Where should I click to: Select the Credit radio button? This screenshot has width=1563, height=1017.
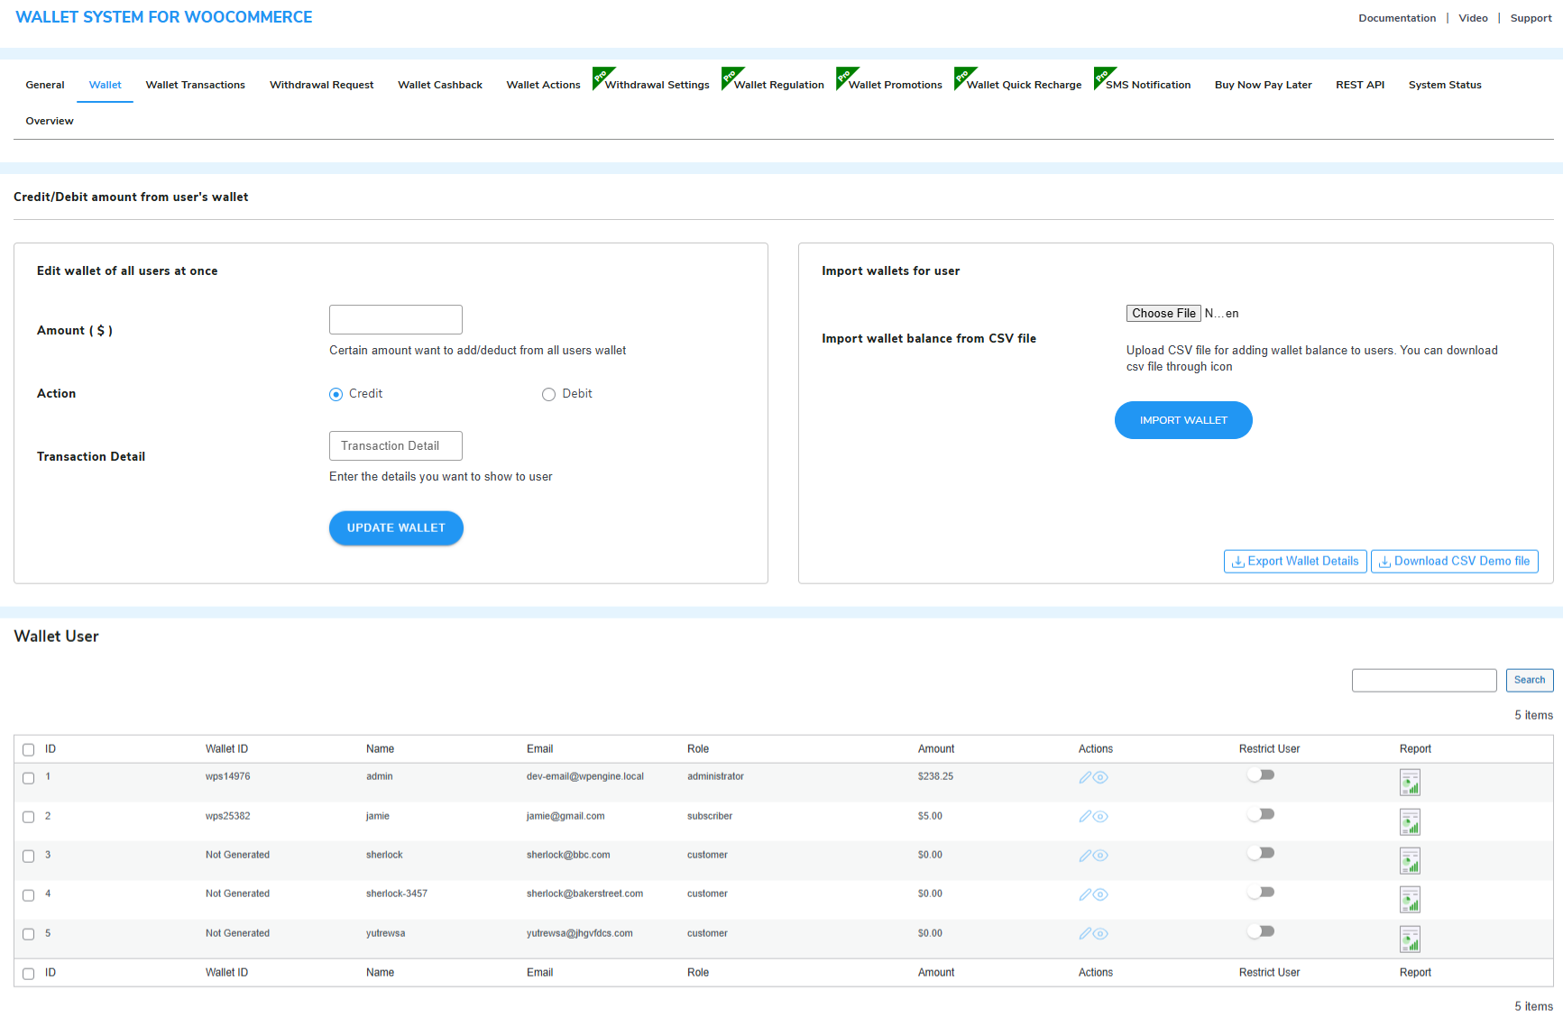tap(336, 394)
